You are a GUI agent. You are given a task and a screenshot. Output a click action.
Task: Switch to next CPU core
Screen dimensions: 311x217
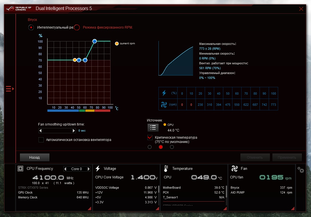coord(89,169)
